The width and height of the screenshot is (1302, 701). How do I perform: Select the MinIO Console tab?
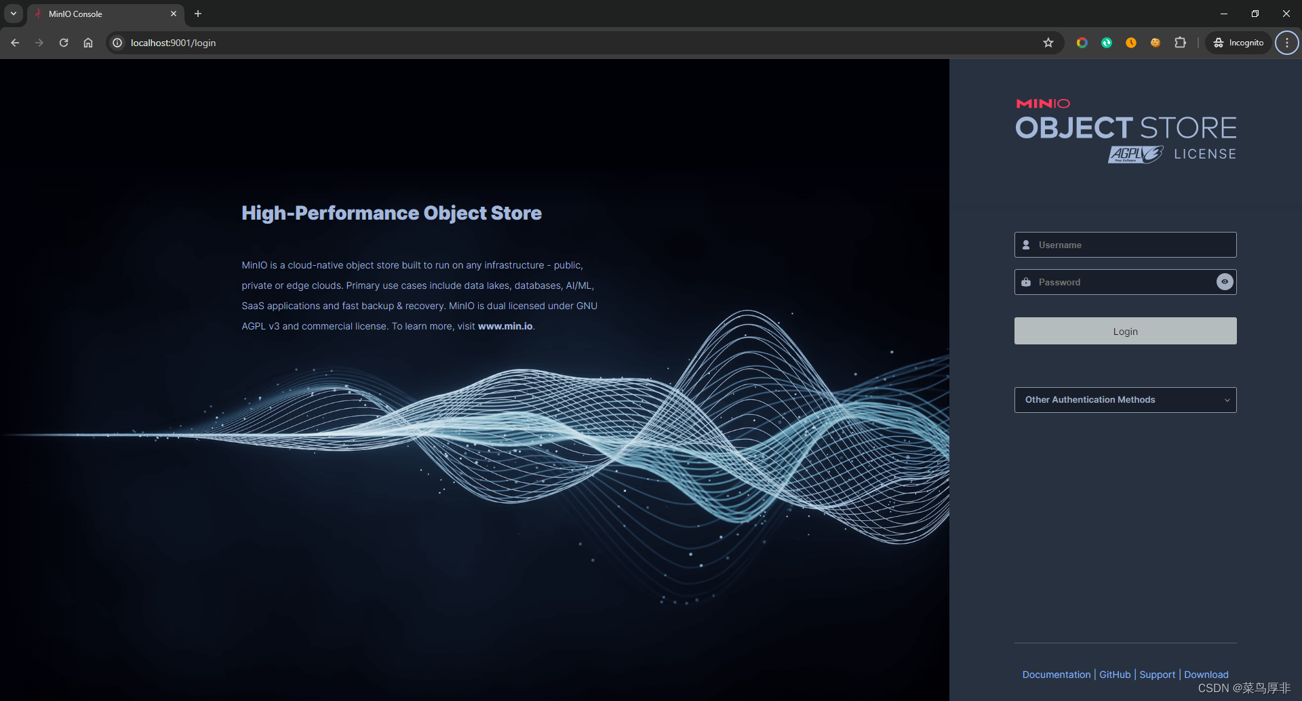[105, 14]
